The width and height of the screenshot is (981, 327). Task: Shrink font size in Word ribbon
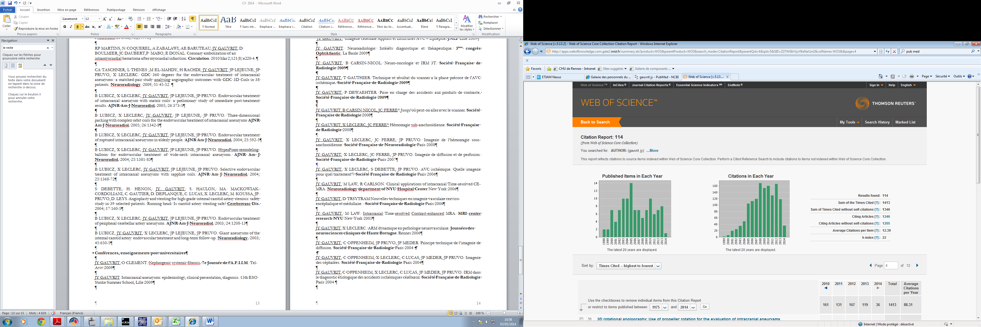point(110,19)
